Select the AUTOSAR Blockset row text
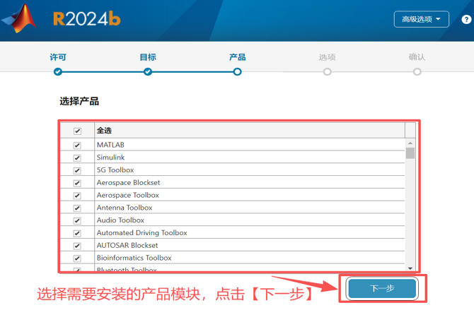Image resolution: width=474 pixels, height=310 pixels. pos(127,246)
